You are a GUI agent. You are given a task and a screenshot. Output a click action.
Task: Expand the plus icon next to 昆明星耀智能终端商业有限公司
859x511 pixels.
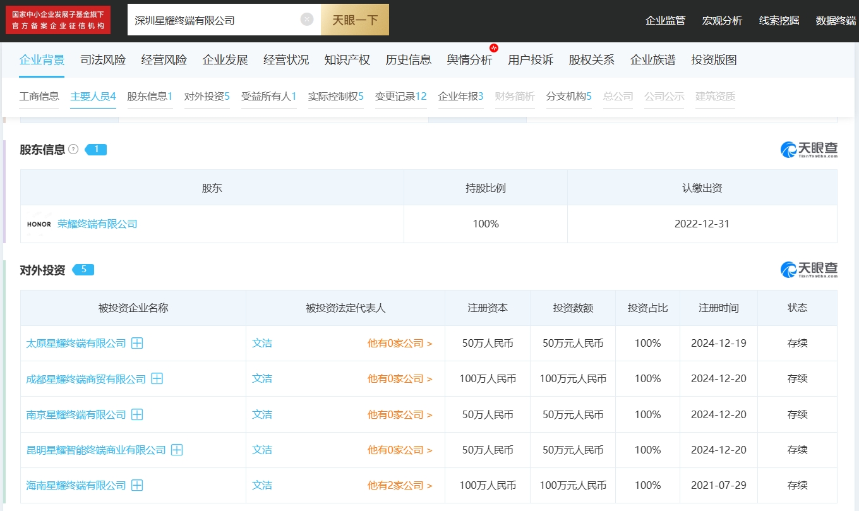click(177, 450)
